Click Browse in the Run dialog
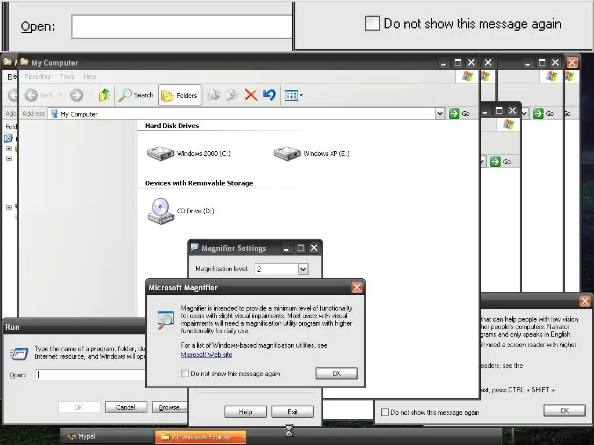This screenshot has width=594, height=445. [170, 407]
